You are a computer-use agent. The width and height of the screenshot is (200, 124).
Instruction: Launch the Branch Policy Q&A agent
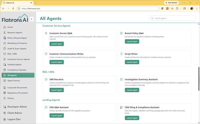(132, 41)
